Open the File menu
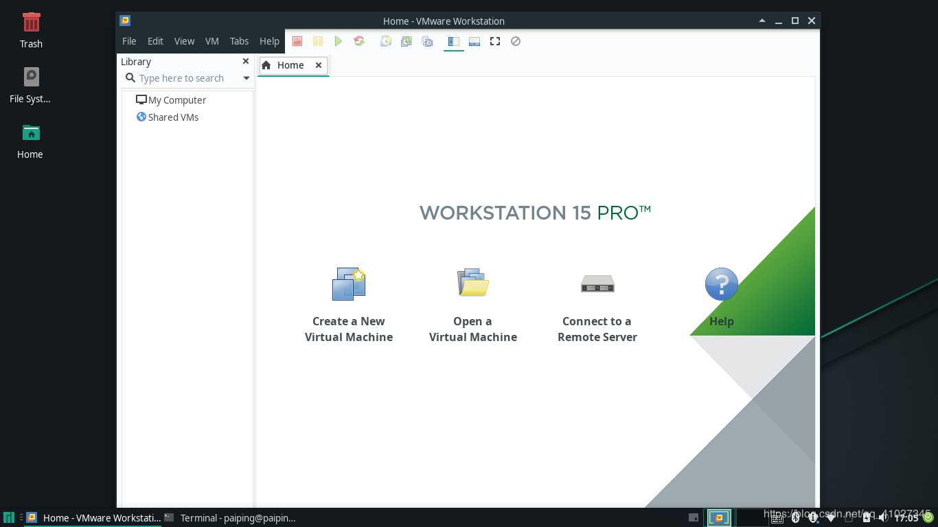The image size is (938, 527). (129, 41)
